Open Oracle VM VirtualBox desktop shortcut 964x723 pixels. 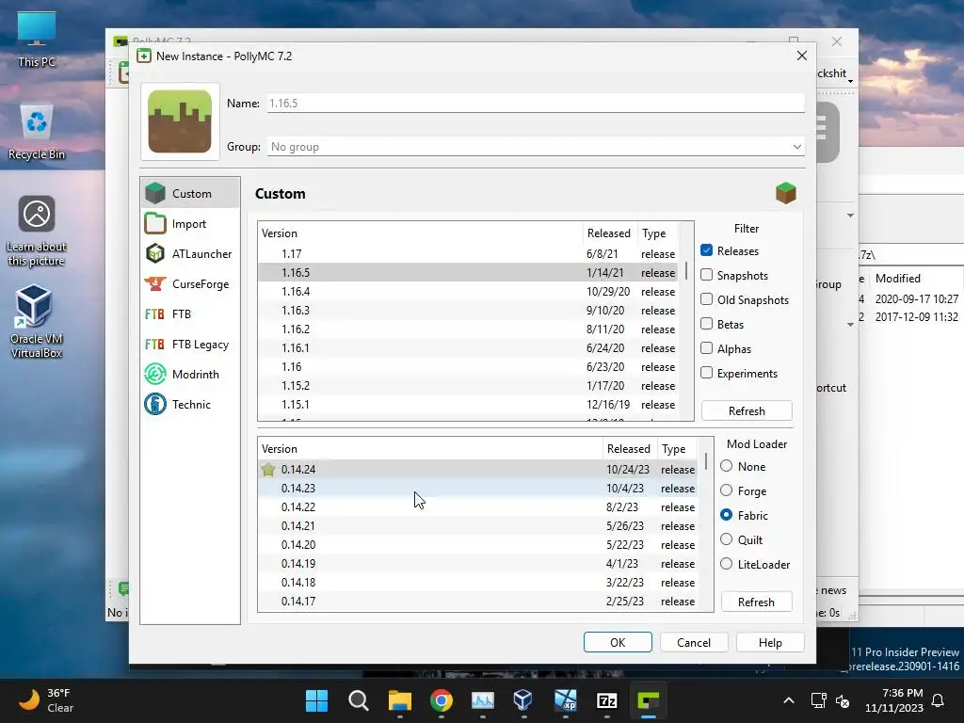tap(37, 322)
